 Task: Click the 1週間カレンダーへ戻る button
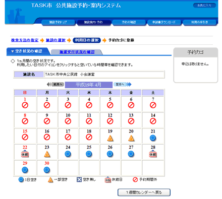(144, 192)
